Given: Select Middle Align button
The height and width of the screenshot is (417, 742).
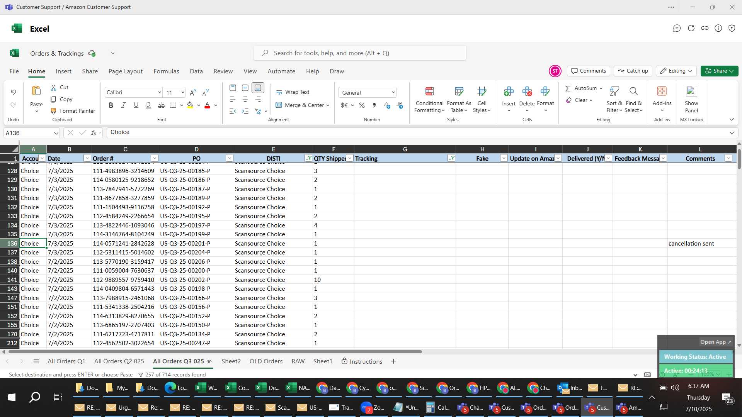Looking at the screenshot, I should [x=245, y=88].
